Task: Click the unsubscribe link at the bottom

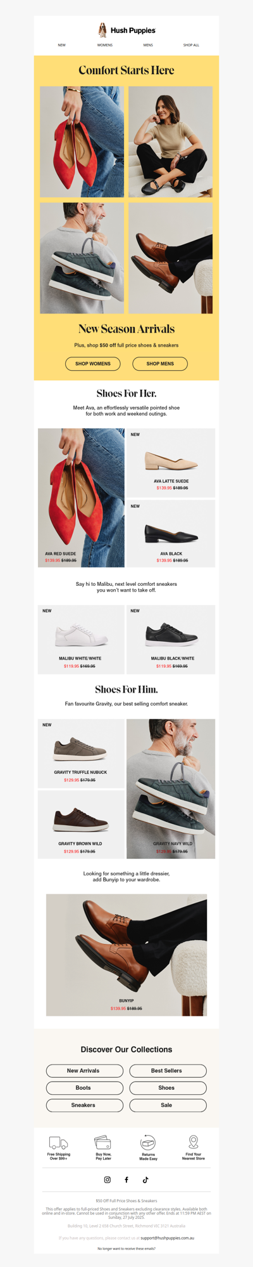Action: pos(126,1249)
